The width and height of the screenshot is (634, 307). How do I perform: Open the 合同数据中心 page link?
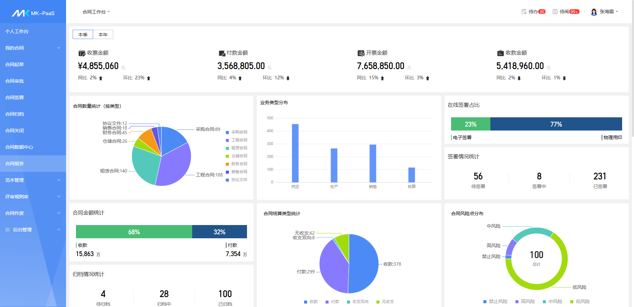tap(19, 147)
